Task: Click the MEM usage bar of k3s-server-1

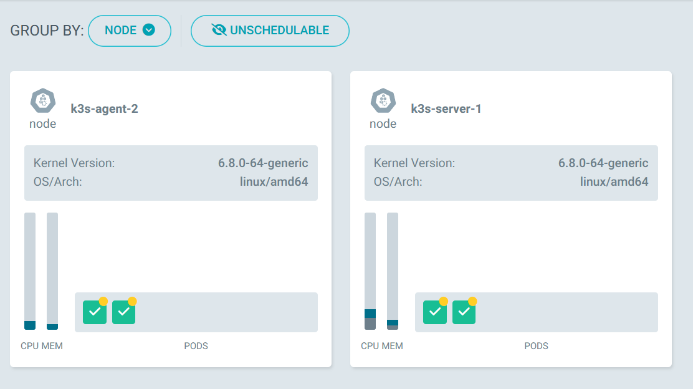Action: pyautogui.click(x=393, y=271)
